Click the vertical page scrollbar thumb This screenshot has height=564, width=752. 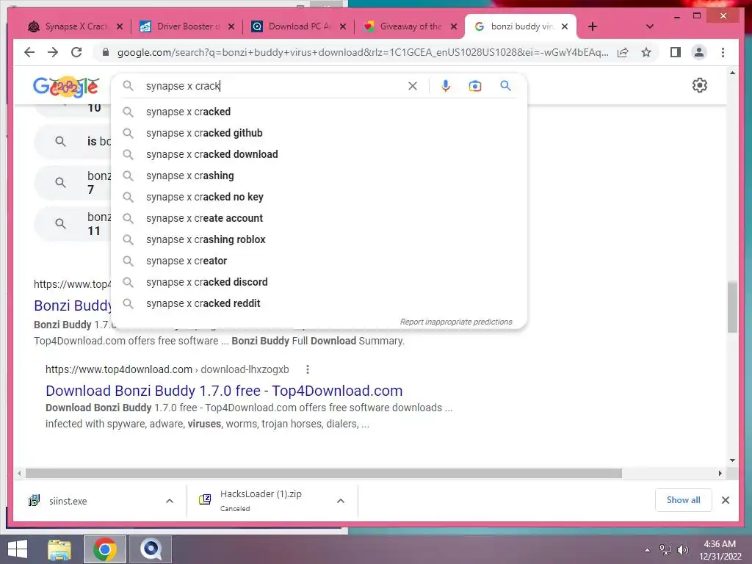coord(732,306)
